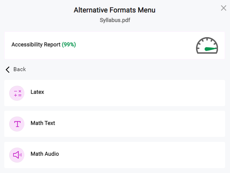Click the accessibility gauge dial icon

(x=207, y=45)
